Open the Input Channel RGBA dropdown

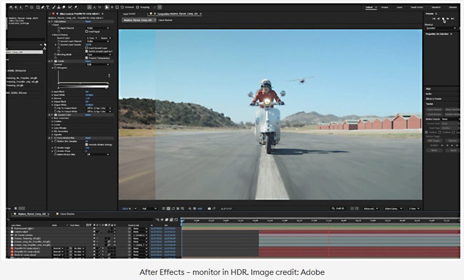98,28
